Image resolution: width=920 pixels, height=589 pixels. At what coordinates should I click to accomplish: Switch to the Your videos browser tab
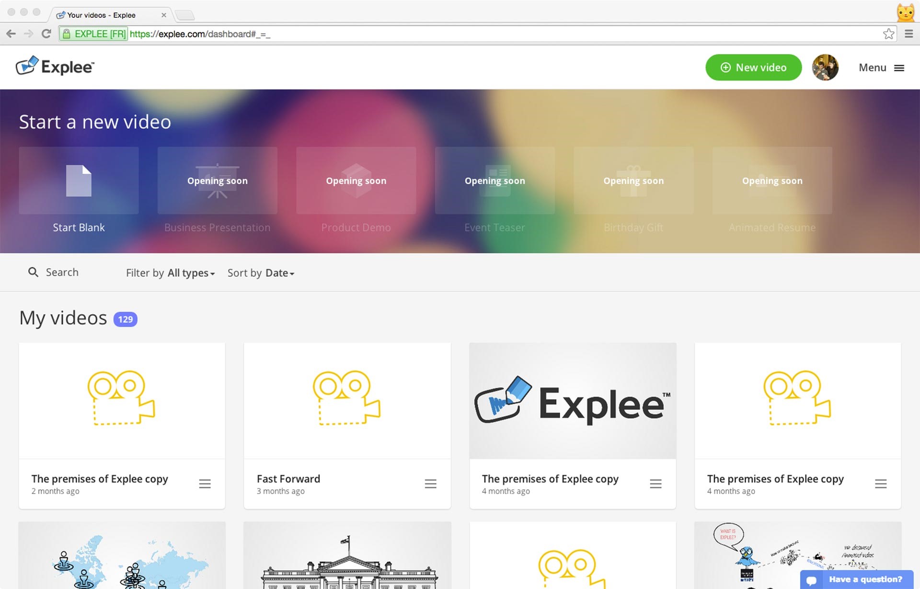(101, 15)
